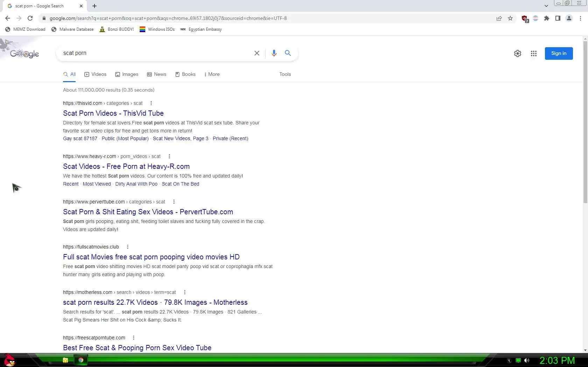588x367 pixels.
Task: Open the options menu for freescatporntube.com result
Action: click(134, 338)
